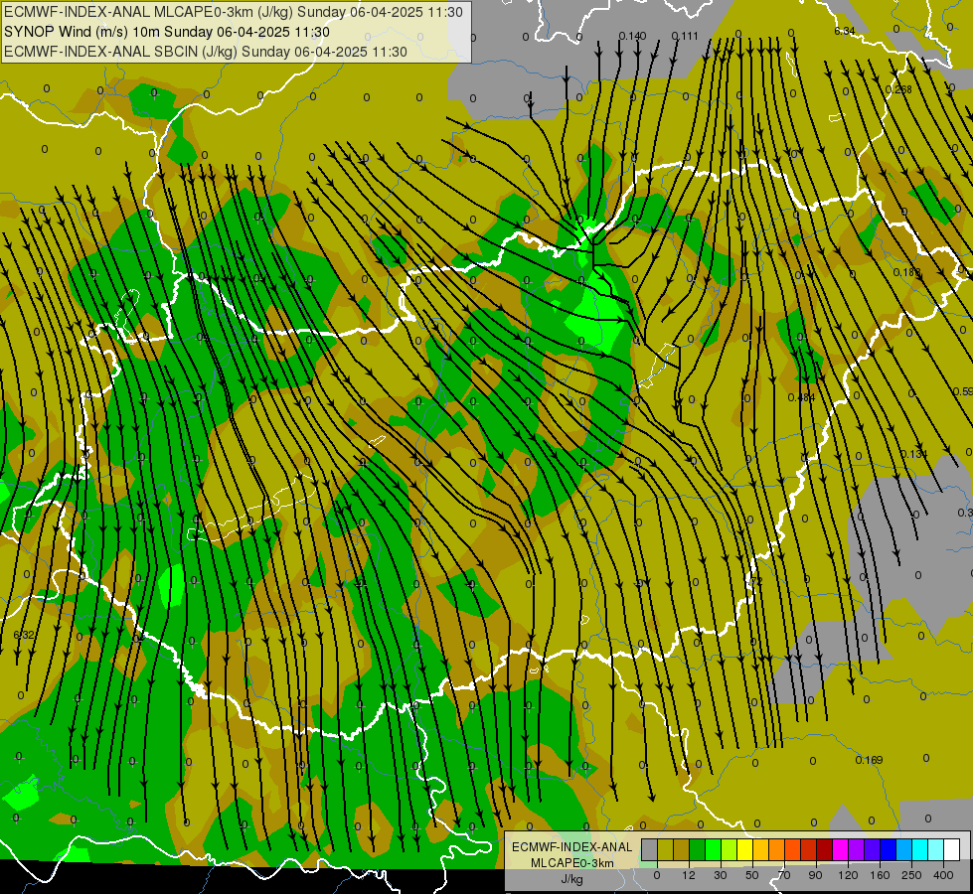
Task: Click the legend unit J/kg
Action: pos(571,879)
